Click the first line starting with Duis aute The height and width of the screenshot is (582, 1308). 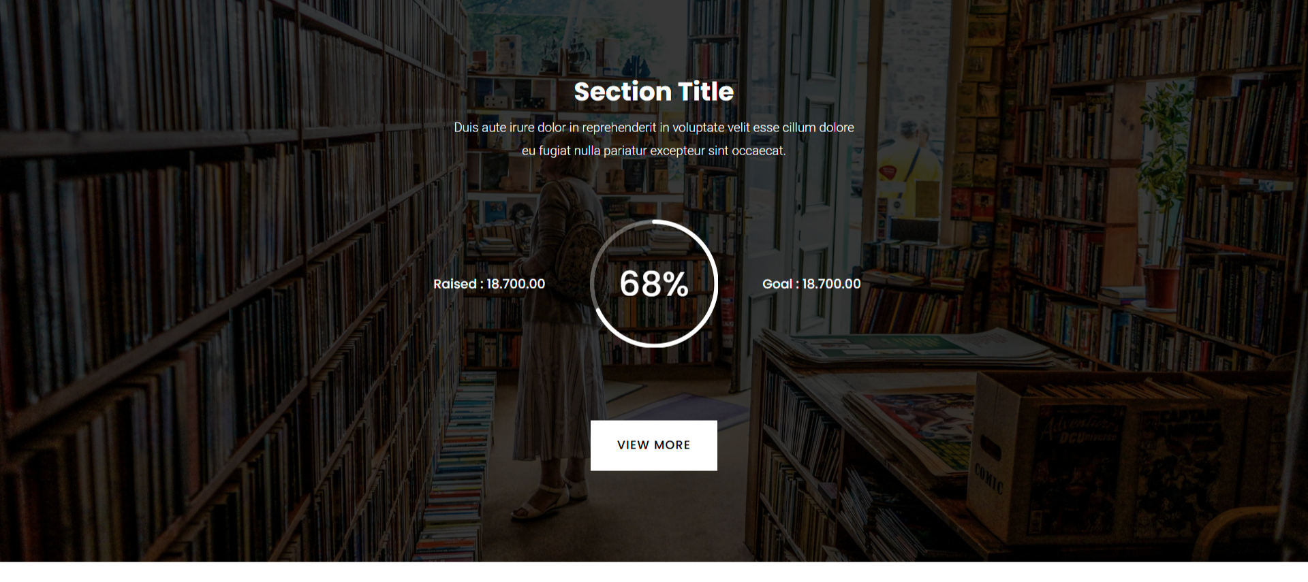pos(653,127)
